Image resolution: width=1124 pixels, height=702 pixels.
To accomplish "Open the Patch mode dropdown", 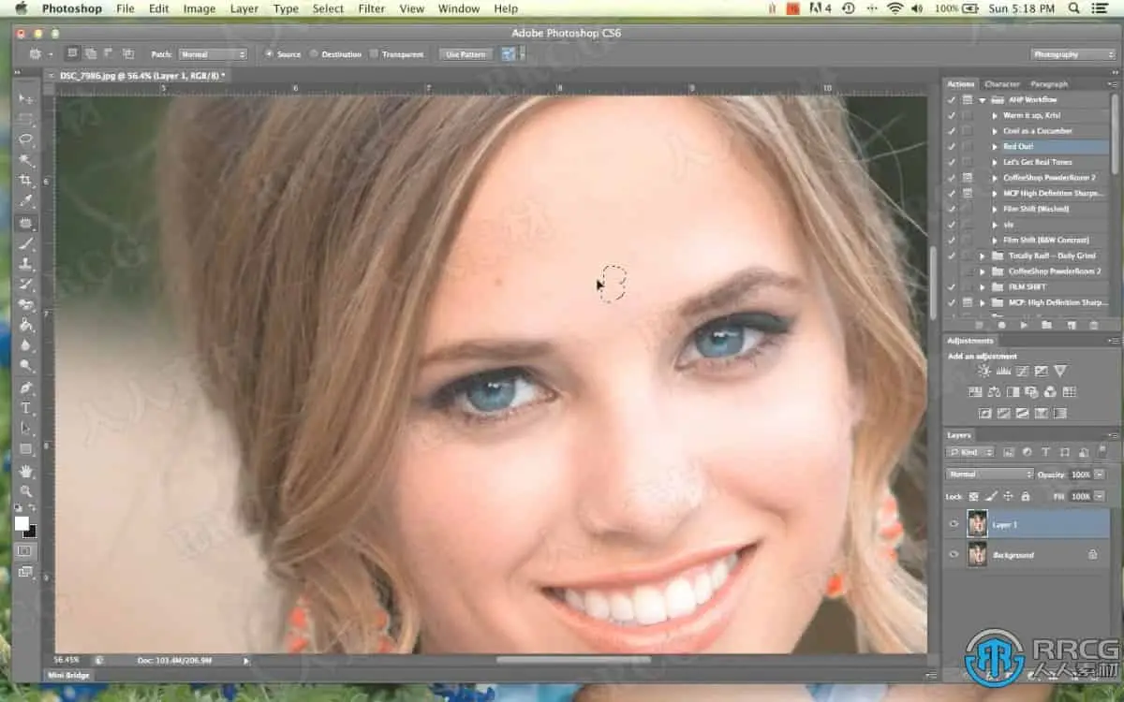I will tap(212, 54).
